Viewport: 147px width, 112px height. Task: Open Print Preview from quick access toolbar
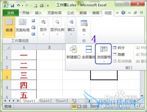pyautogui.click(x=36, y=6)
